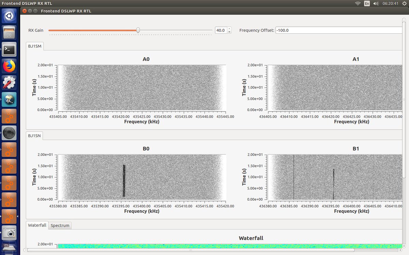This screenshot has width=409, height=255.
Task: Increase RX Gain with the up arrow
Action: 229,29
